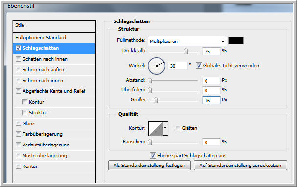The width and height of the screenshot is (297, 187).
Task: Click the Deckkraft slider handle
Action: coord(186,51)
